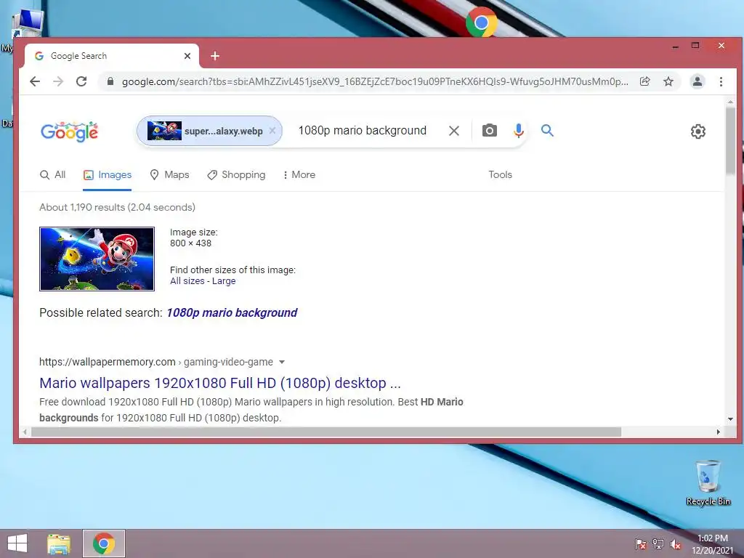744x558 pixels.
Task: Go to the Google logo homepage
Action: (69, 132)
